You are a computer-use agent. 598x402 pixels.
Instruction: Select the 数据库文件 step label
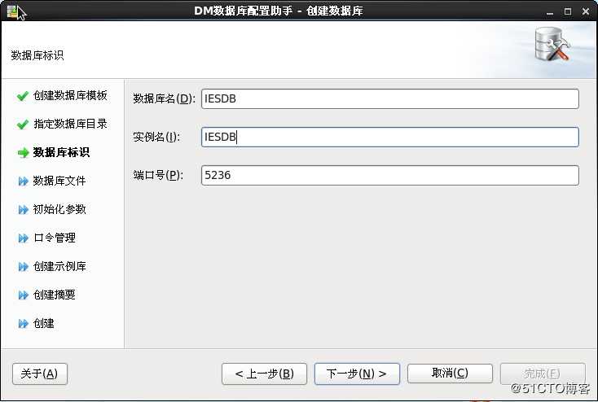point(59,181)
